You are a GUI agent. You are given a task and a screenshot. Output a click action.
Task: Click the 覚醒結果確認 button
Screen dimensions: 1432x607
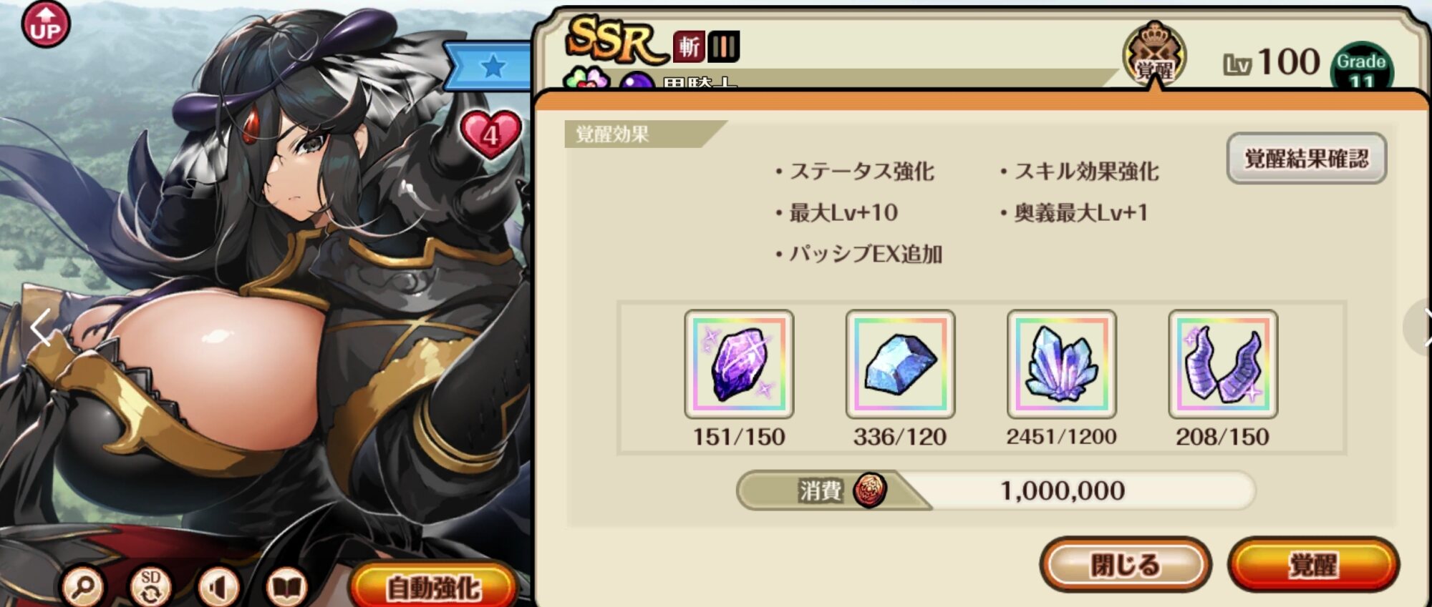1307,158
